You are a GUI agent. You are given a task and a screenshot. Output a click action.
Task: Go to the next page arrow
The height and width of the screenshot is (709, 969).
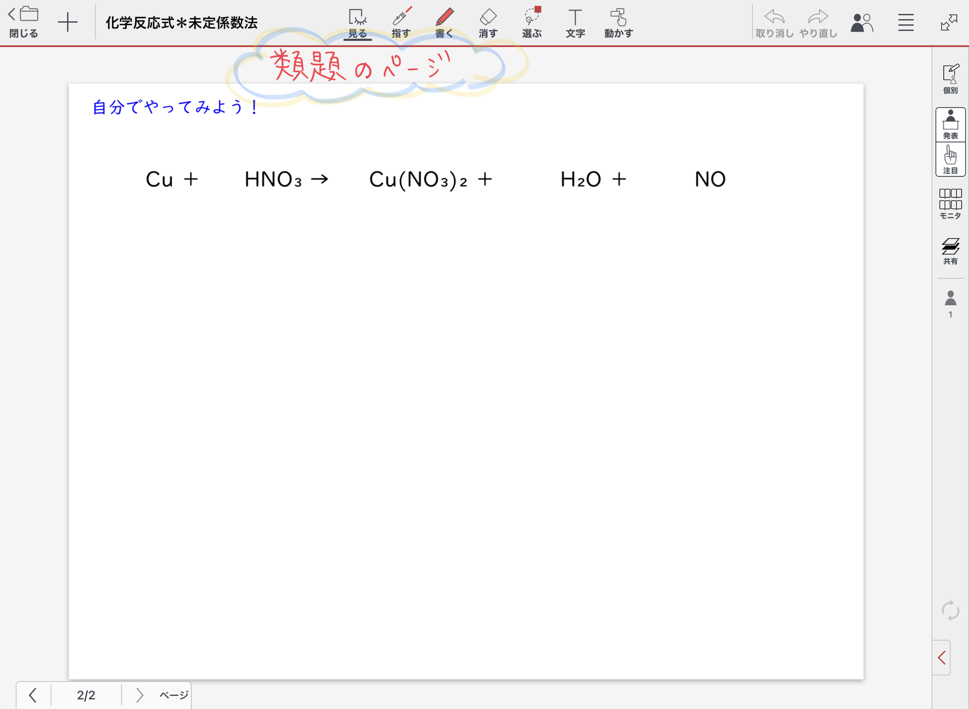click(139, 695)
